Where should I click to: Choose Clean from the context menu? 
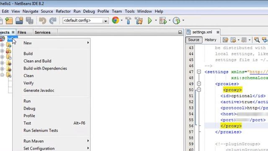point(28,75)
